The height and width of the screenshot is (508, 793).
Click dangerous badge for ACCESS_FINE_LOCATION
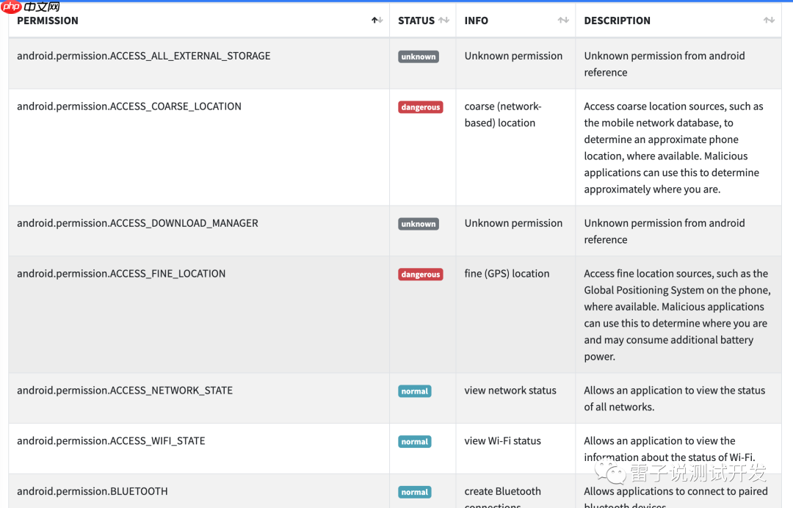[421, 275]
